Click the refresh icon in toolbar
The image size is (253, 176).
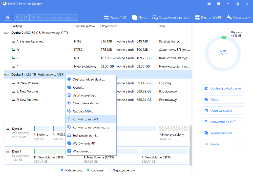tap(8, 17)
